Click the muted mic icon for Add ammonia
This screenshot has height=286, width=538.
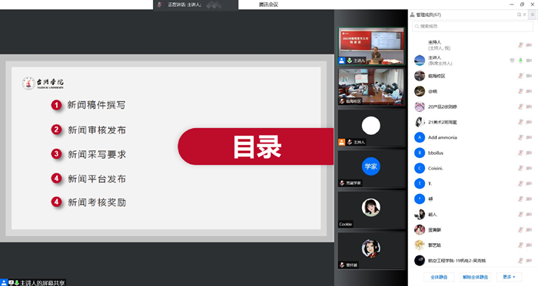click(520, 137)
